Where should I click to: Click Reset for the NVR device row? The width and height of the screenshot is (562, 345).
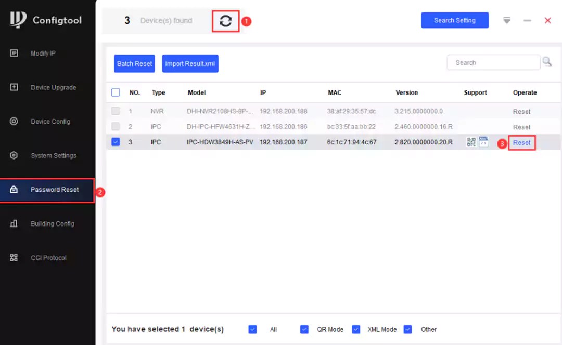521,112
